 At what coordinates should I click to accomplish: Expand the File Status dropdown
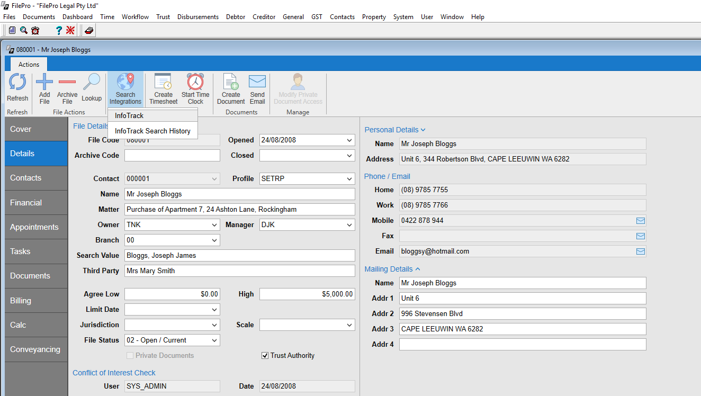(214, 340)
